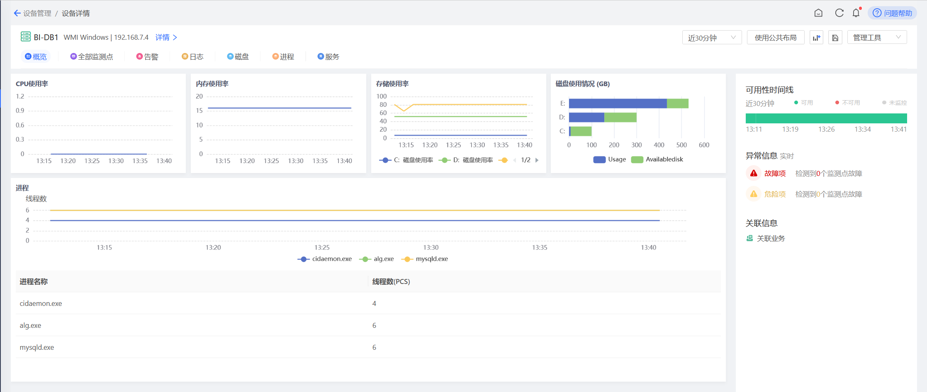The height and width of the screenshot is (392, 927).
Task: Toggle the yellow third storage legend series
Action: [504, 160]
